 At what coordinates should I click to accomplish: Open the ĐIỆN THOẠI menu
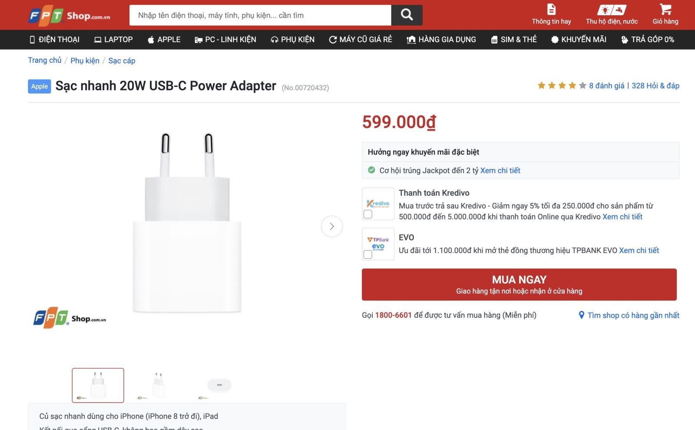pyautogui.click(x=55, y=40)
